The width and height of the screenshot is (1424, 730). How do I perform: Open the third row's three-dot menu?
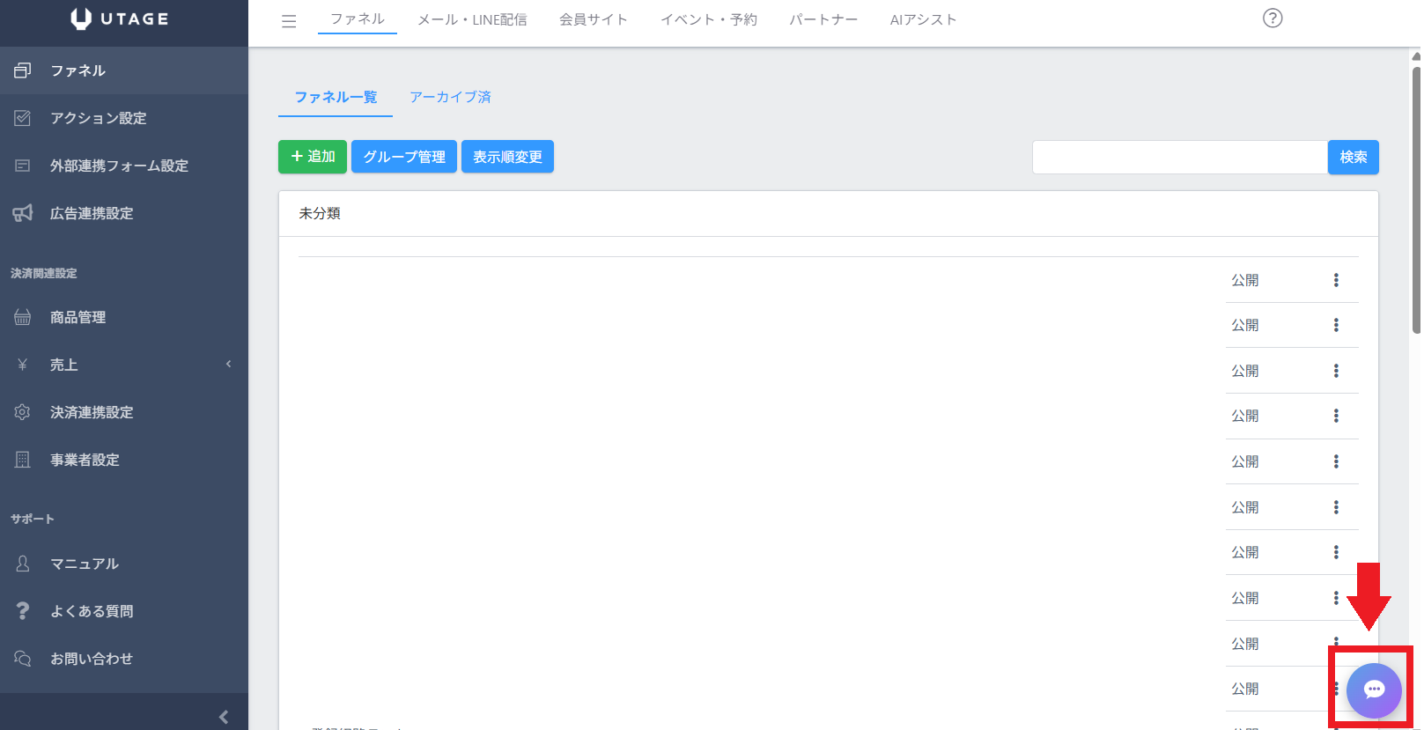[x=1336, y=371]
